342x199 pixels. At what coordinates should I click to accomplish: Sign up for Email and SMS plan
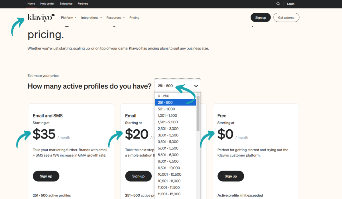point(46,176)
